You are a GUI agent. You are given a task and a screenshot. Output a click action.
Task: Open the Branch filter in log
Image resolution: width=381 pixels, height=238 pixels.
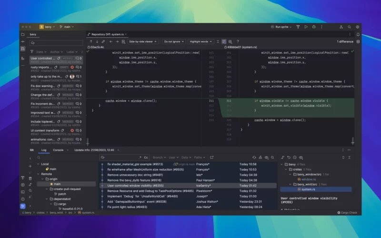tap(159, 158)
